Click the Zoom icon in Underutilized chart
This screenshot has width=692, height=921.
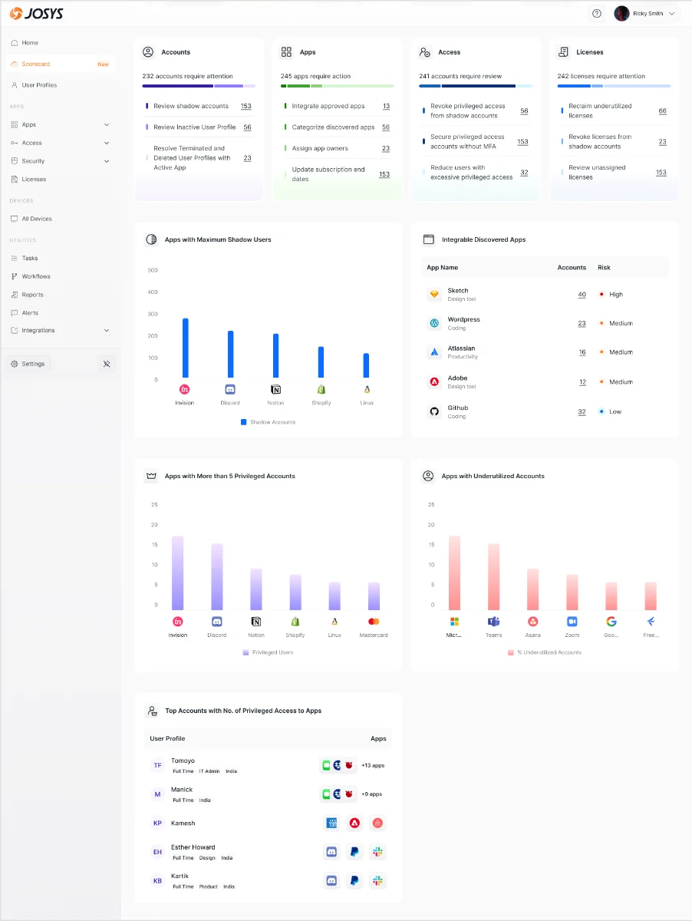click(572, 622)
